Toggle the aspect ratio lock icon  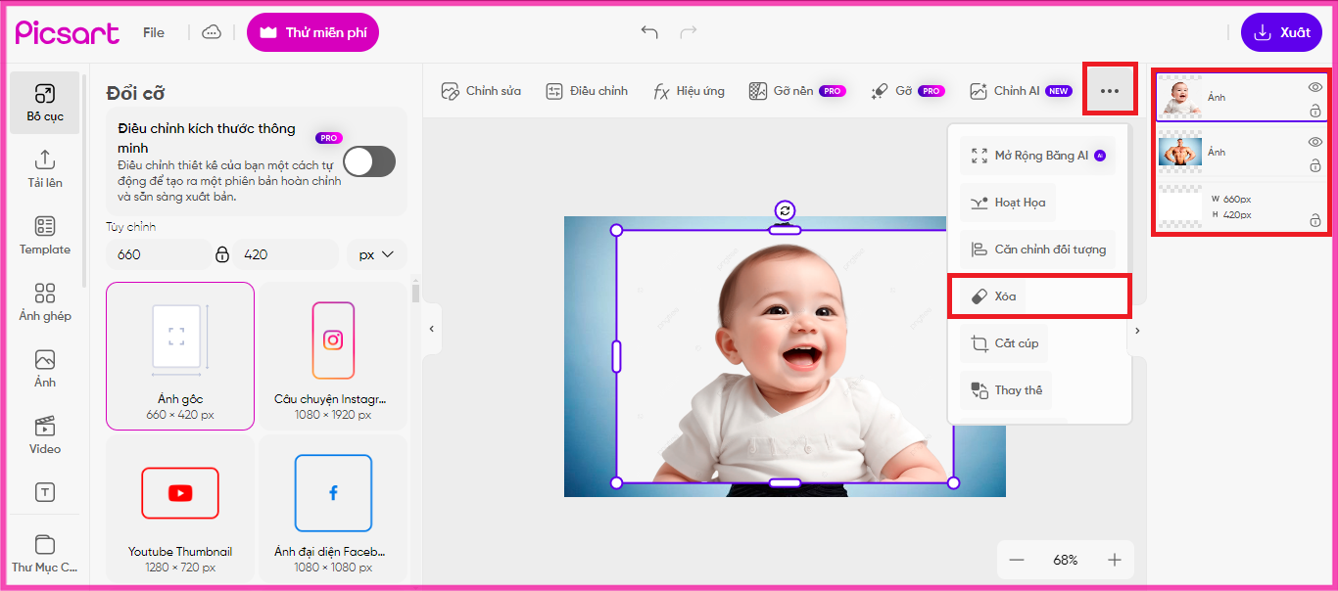(222, 254)
